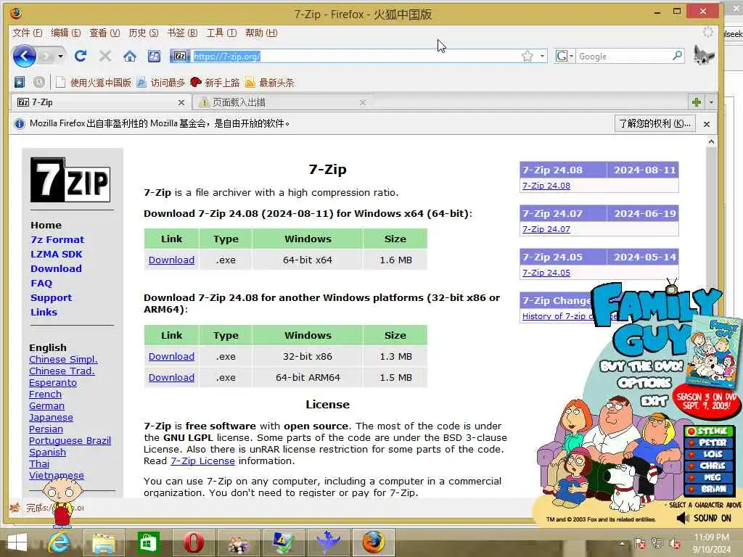The height and width of the screenshot is (557, 743).
Task: Open the bookmarks sidebar star icon
Action: point(20,83)
